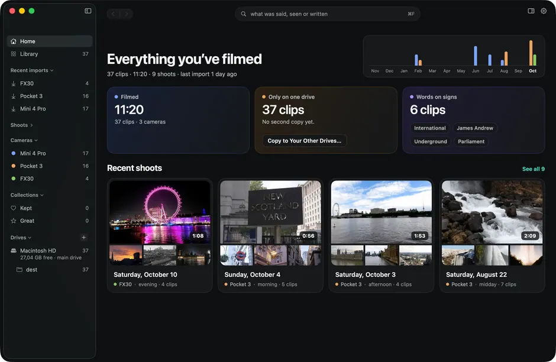Select the Parliament sign tag
The width and height of the screenshot is (556, 362).
[471, 141]
